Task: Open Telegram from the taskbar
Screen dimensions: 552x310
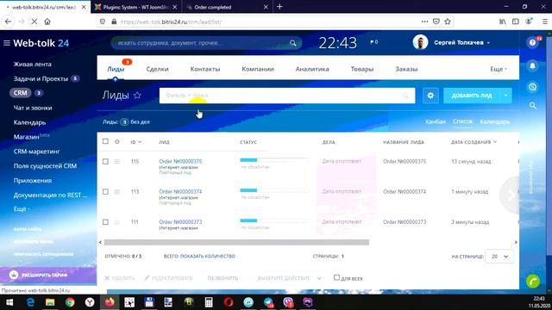Action: pos(268,302)
